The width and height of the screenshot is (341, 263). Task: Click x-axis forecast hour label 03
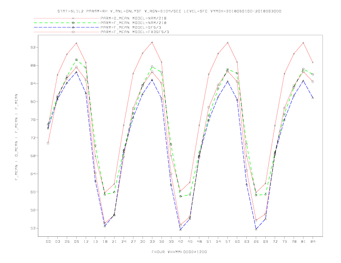click(x=57, y=242)
